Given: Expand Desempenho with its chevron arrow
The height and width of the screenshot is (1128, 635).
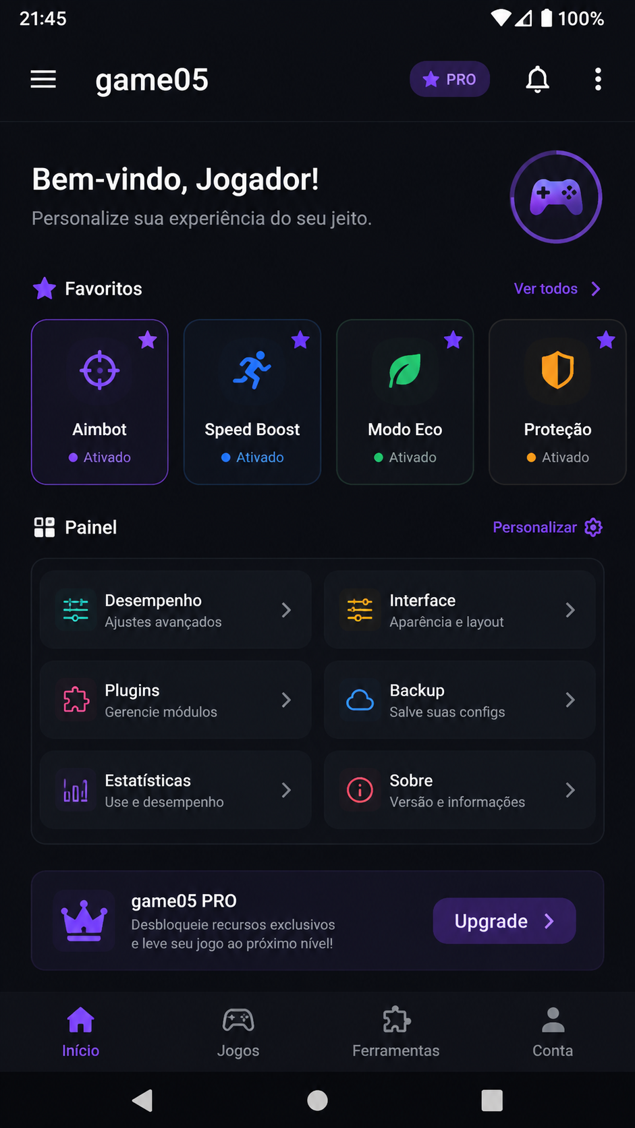Looking at the screenshot, I should (x=286, y=610).
